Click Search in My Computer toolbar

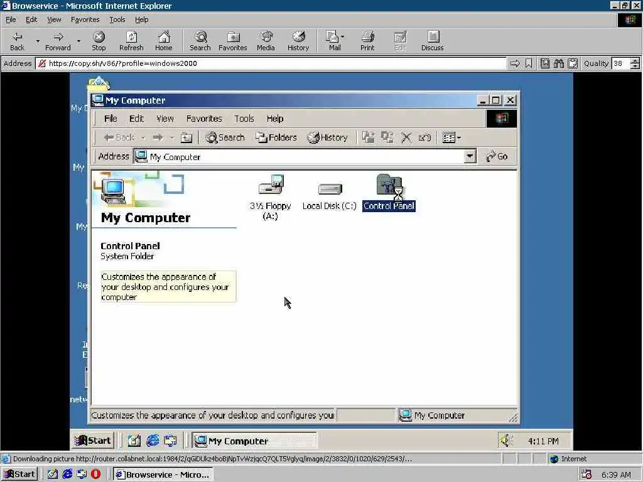coord(225,137)
